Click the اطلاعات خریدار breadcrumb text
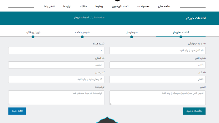Image resolution: width=219 pixels, height=123 pixels. [81, 17]
